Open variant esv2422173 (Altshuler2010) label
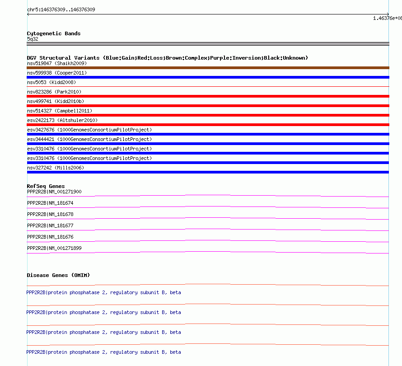The height and width of the screenshot is (366, 402). (62, 120)
